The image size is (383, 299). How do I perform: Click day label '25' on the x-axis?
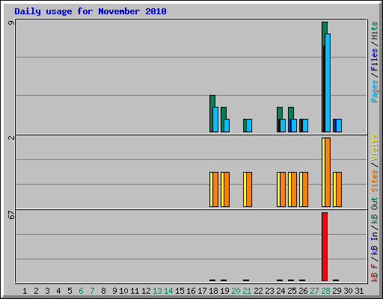[x=292, y=291]
